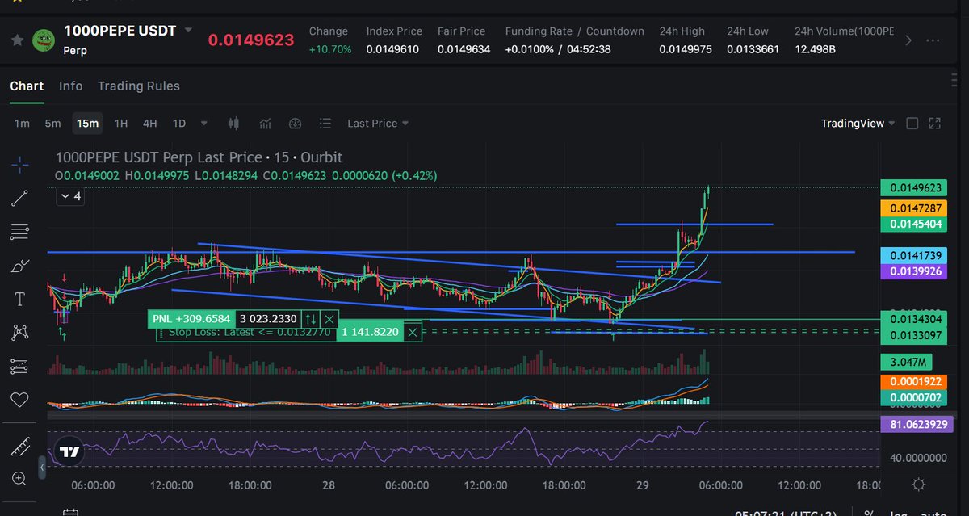This screenshot has height=516, width=969.
Task: Switch to the Info tab
Action: tap(71, 86)
